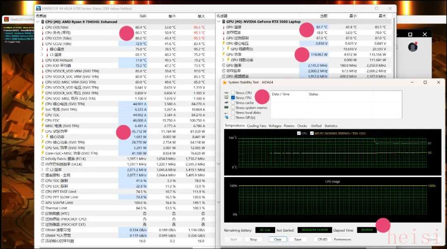Expand the L3 温度 tree row
Image resolution: width=447 pixels, height=249 pixels.
coord(42,55)
